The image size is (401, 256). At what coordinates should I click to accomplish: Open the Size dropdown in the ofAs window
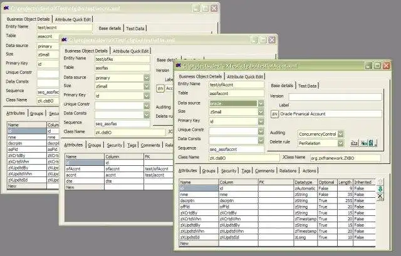tap(146, 86)
